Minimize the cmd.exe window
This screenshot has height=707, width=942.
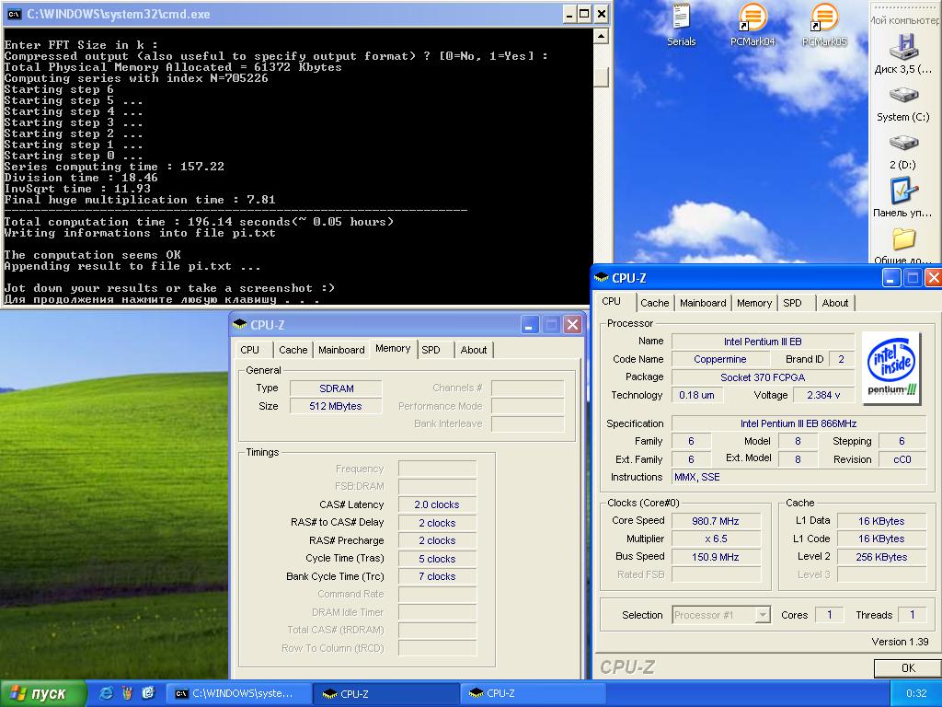(x=569, y=15)
